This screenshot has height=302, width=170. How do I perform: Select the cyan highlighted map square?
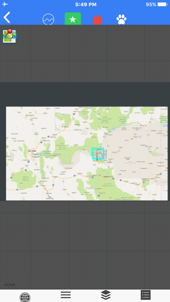click(x=98, y=154)
